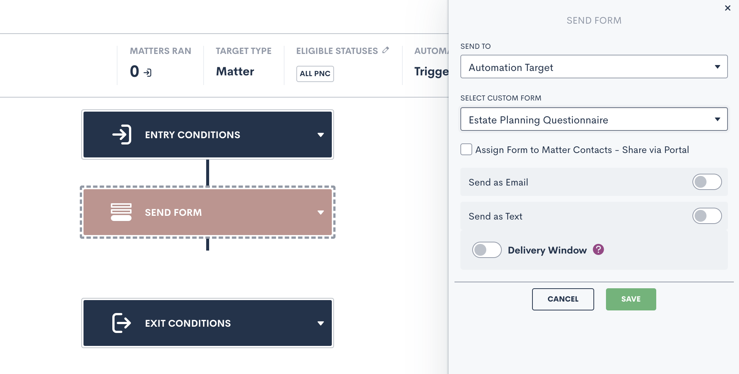The width and height of the screenshot is (739, 374).
Task: Check Assign Form to Matter Contacts
Action: 466,150
